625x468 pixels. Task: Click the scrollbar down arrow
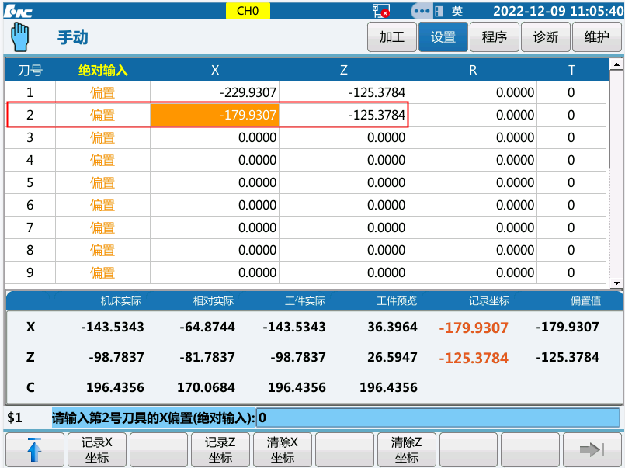click(616, 283)
